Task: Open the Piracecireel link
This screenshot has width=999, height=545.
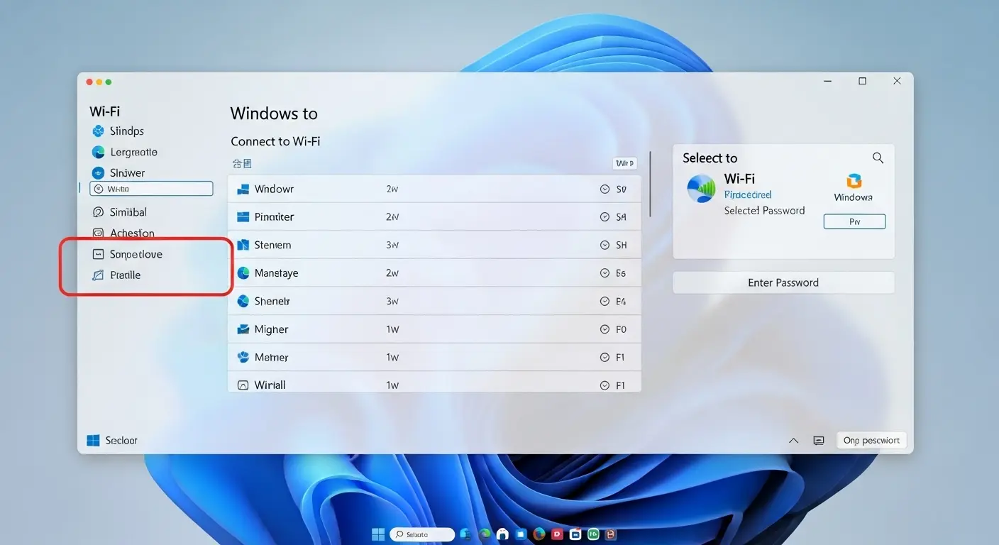Action: click(x=748, y=194)
